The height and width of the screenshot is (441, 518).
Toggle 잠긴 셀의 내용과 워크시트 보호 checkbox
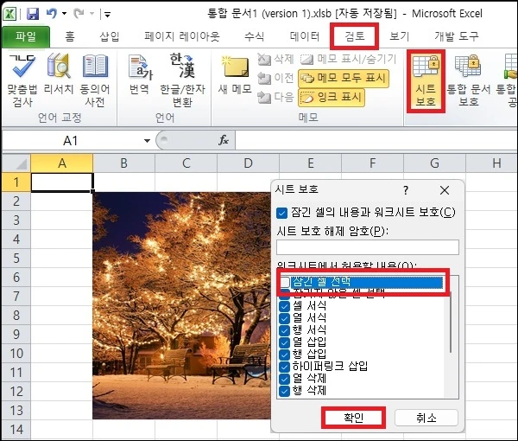click(281, 213)
